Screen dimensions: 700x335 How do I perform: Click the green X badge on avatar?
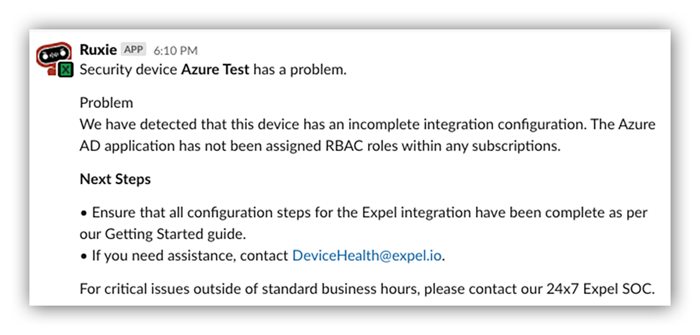66,69
